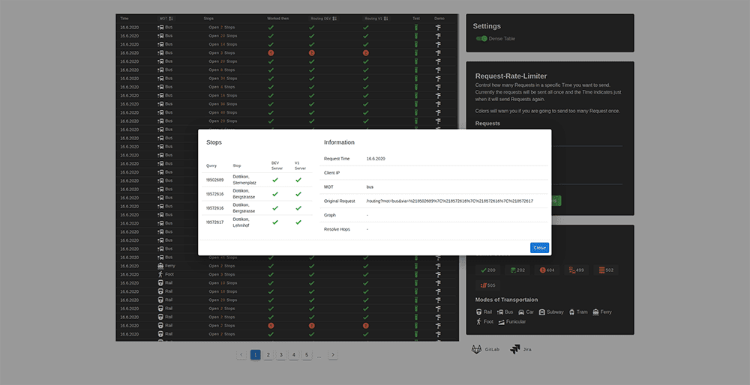750x385 pixels.
Task: Close the stops information dialog
Action: pyautogui.click(x=539, y=248)
